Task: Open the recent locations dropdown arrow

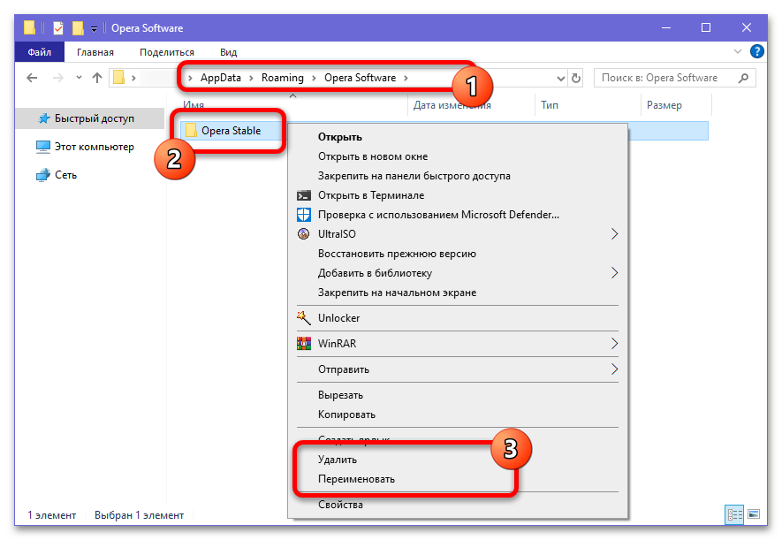Action: 79,78
